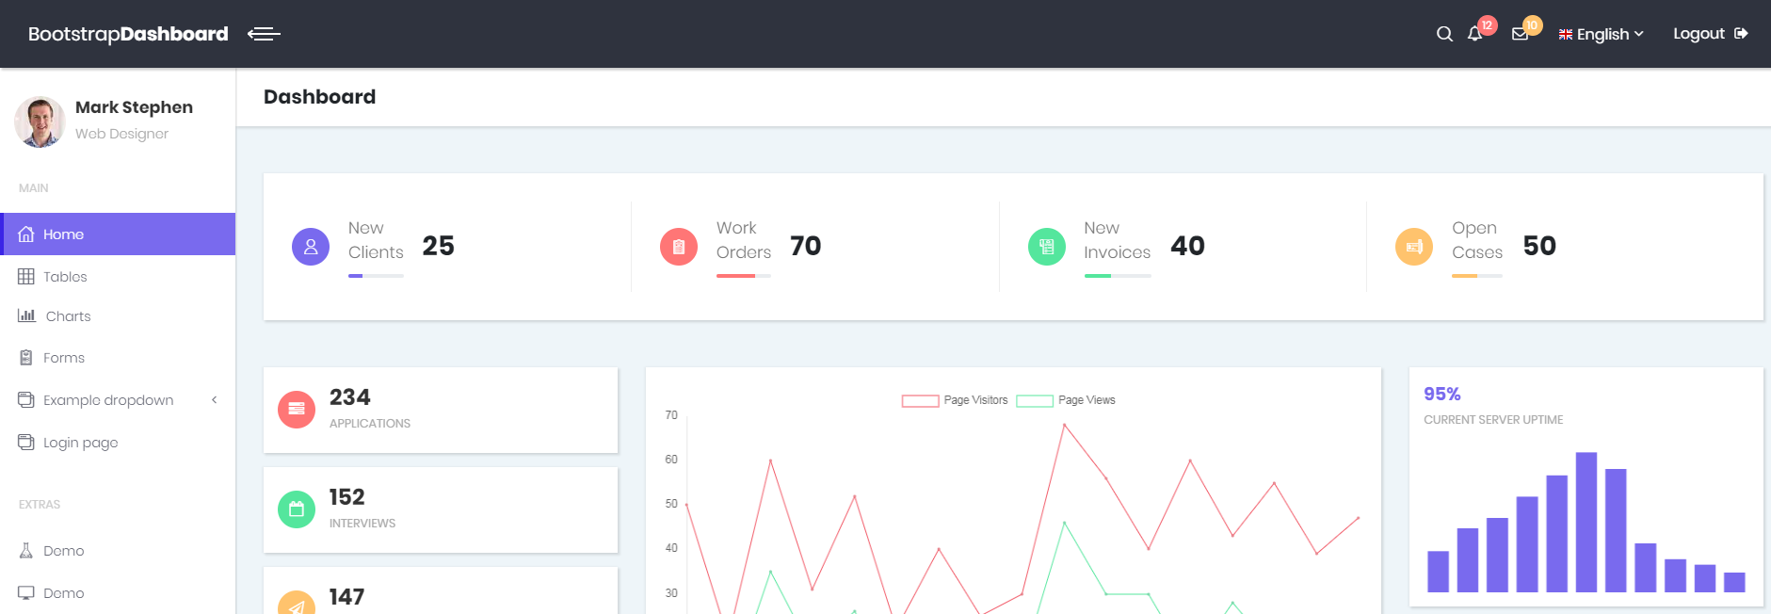Click the logout exit arrow icon

pyautogui.click(x=1741, y=33)
